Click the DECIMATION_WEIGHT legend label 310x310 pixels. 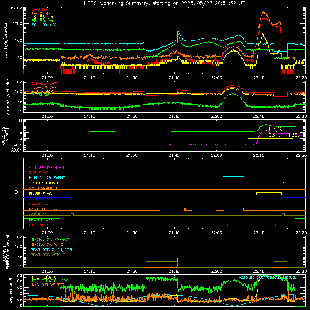(49, 245)
